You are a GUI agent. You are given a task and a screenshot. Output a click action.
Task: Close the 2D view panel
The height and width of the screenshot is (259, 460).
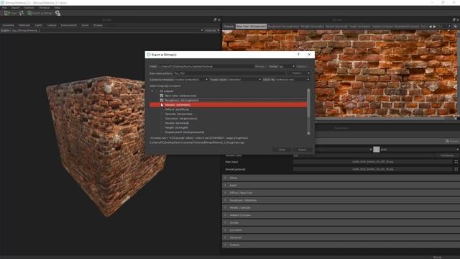(x=458, y=19)
